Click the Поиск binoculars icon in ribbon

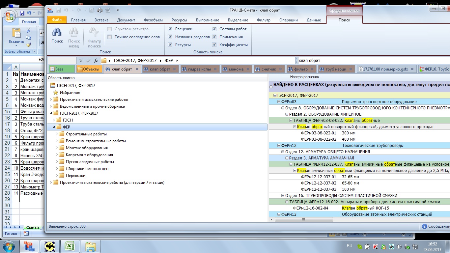(x=57, y=33)
